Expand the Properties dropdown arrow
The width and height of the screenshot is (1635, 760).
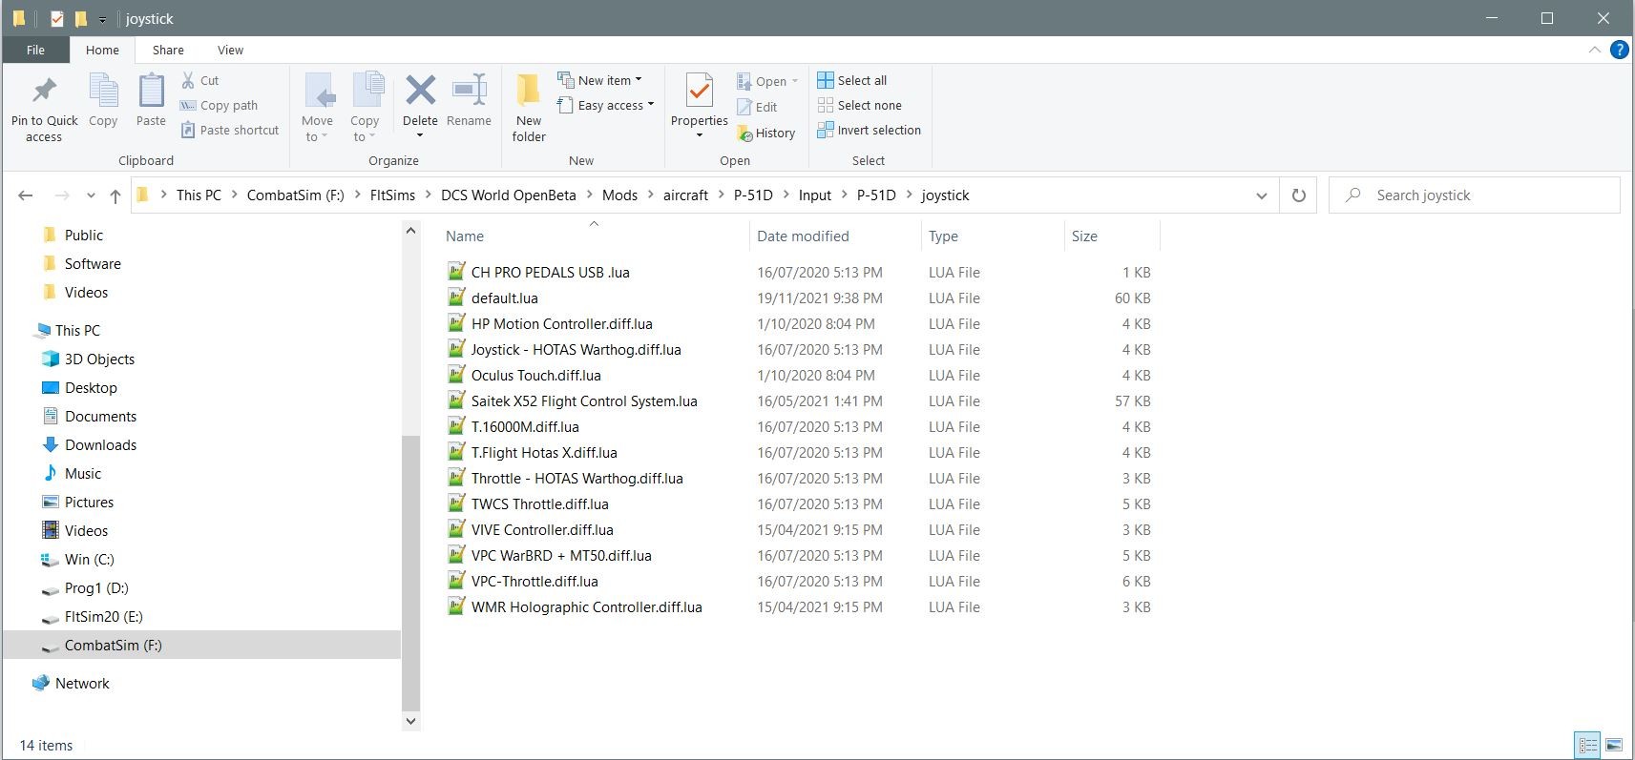coord(700,135)
